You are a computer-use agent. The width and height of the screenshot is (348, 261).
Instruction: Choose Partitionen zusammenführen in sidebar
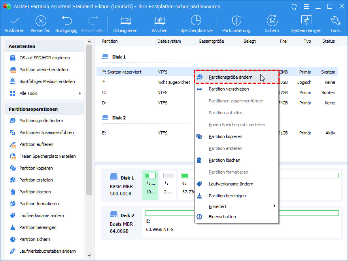tap(45, 132)
